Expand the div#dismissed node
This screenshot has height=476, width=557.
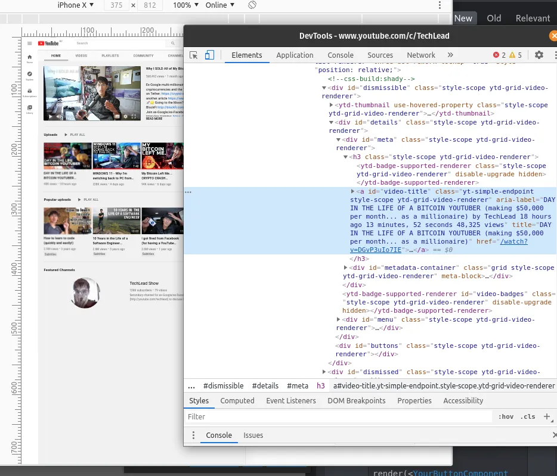[324, 372]
